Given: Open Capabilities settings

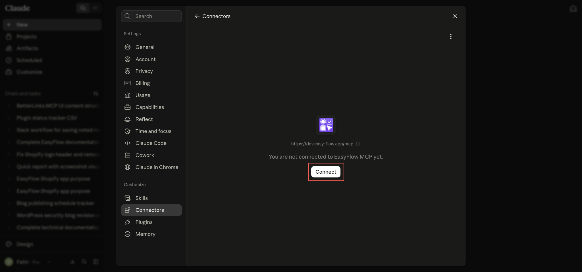Looking at the screenshot, I should pos(151,107).
